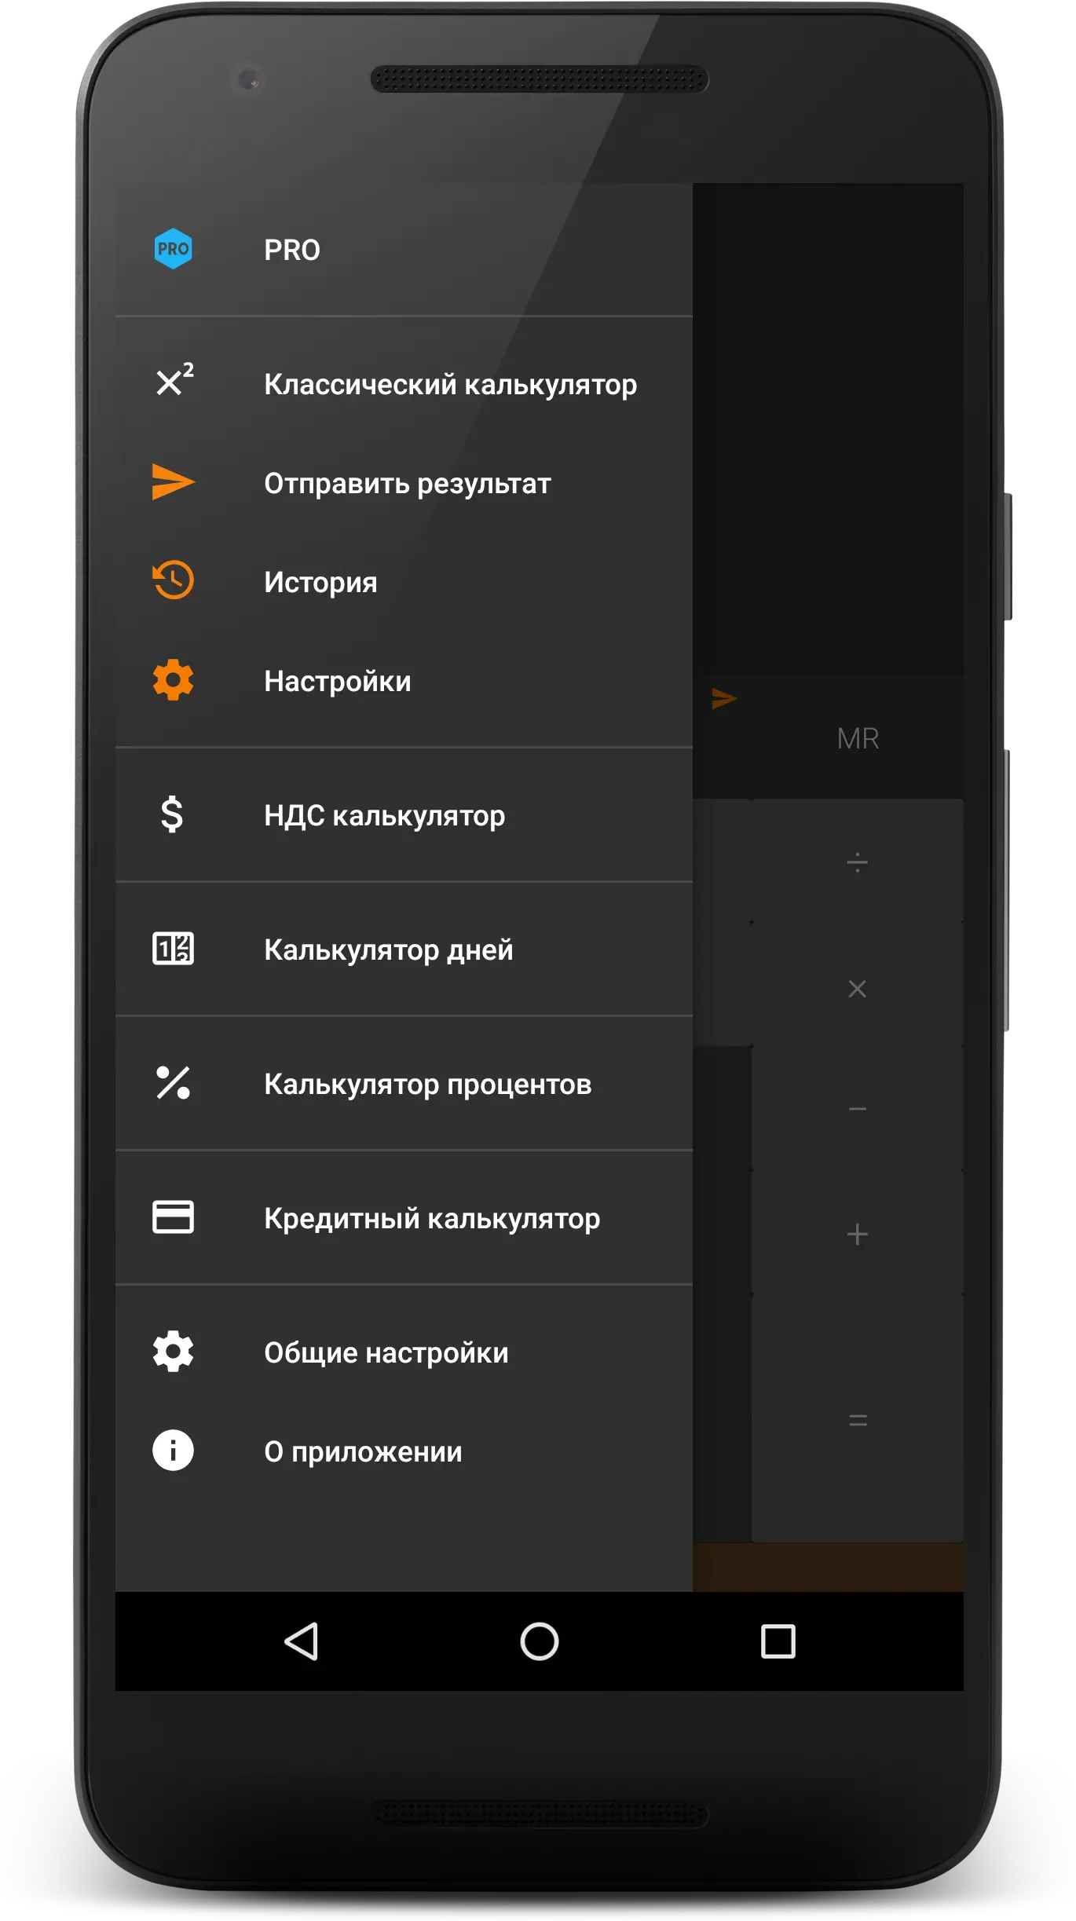
Task: Select Калькулятор процентов in the menu
Action: 427,1085
